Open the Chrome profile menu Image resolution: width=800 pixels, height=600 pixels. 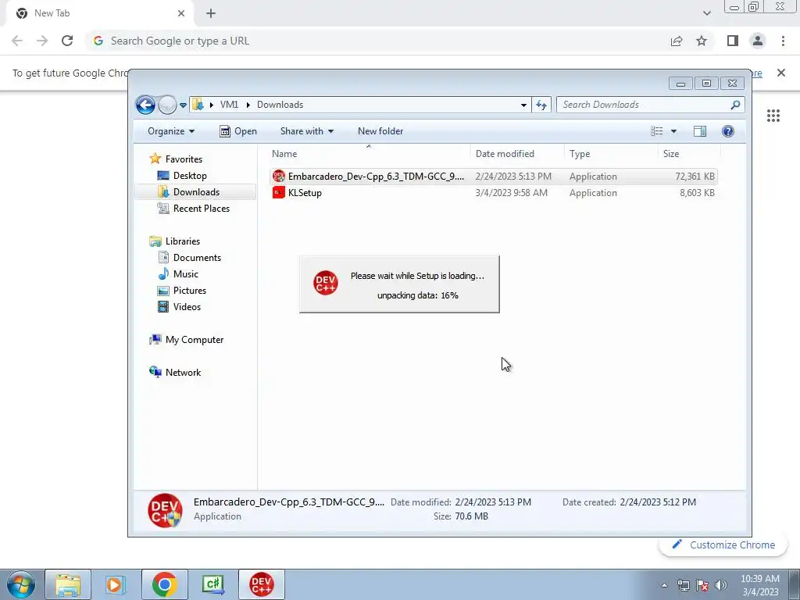[758, 41]
